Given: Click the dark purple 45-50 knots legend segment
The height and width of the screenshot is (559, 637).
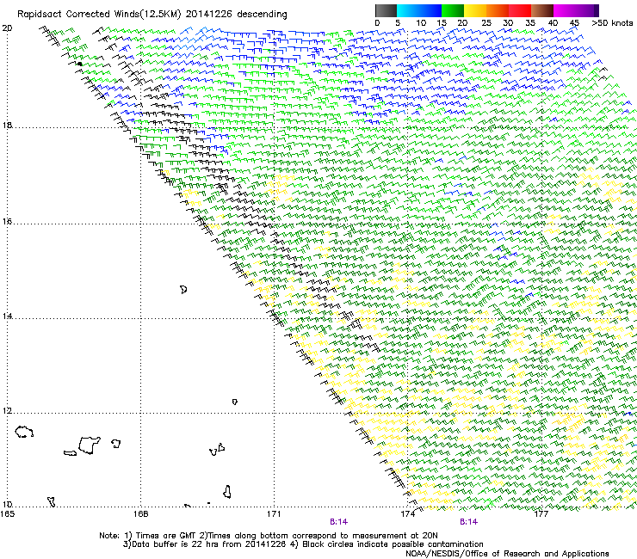Looking at the screenshot, I should click(x=587, y=10).
